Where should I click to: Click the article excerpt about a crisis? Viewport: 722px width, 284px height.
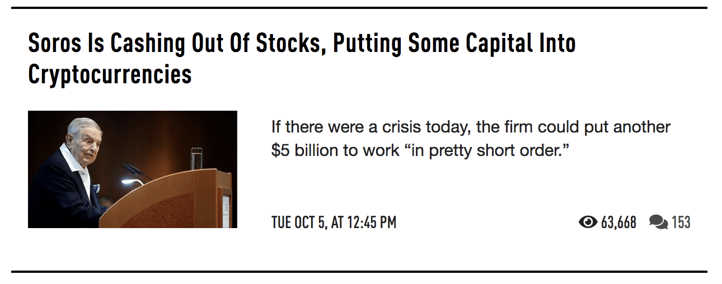[470, 139]
